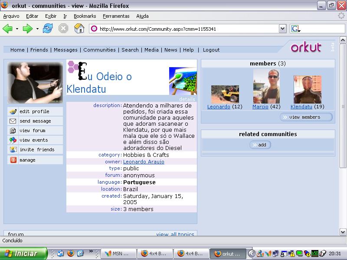
Task: Open the Communities navigation link
Action: [x=100, y=50]
